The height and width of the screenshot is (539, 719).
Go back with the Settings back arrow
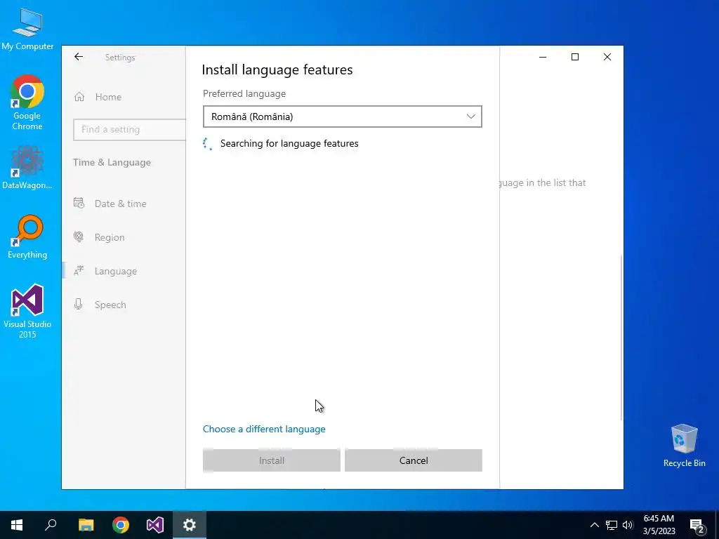tap(79, 57)
